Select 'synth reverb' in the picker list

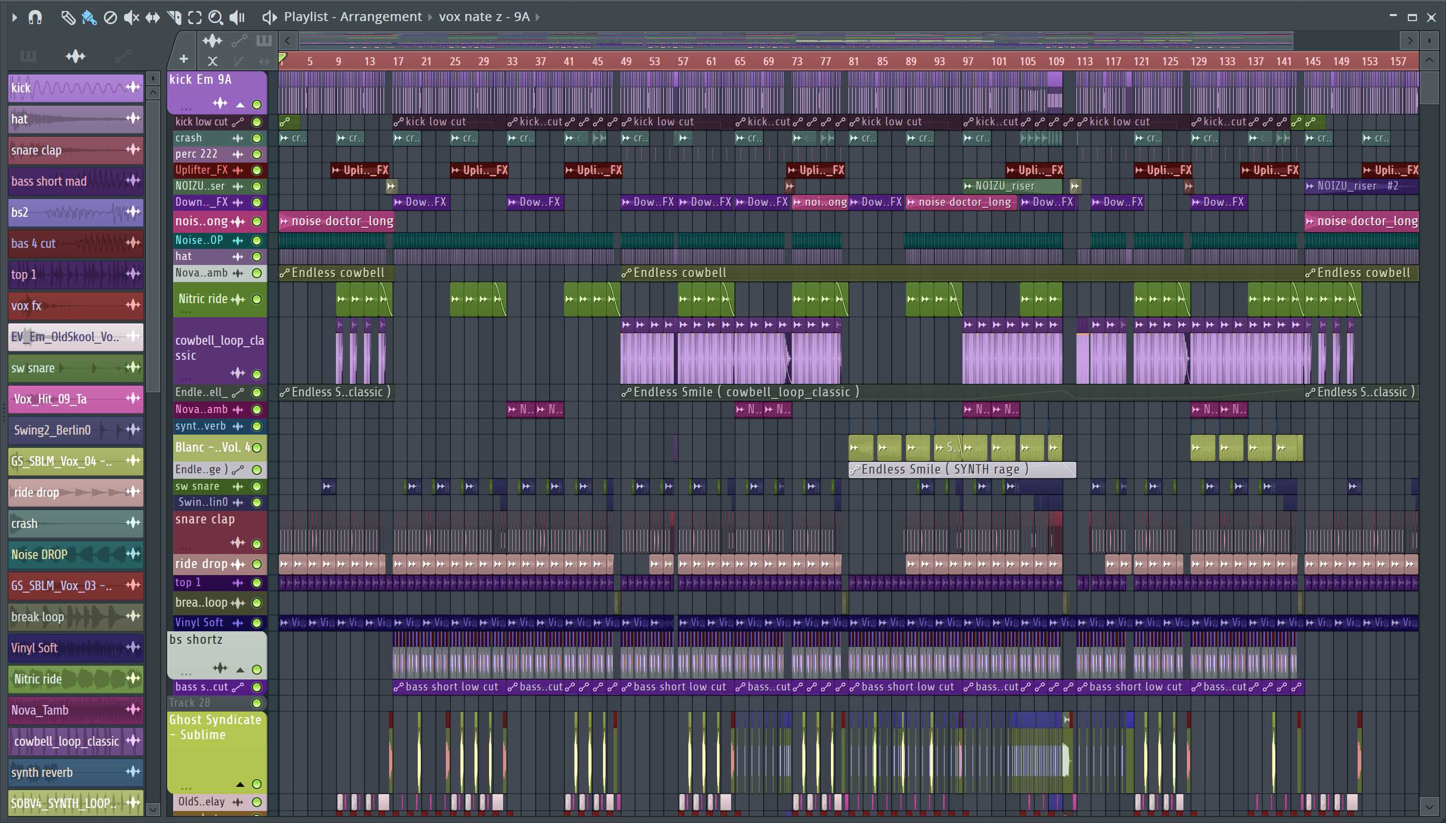tap(75, 772)
